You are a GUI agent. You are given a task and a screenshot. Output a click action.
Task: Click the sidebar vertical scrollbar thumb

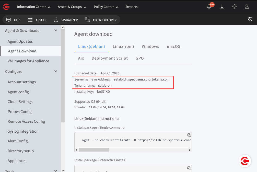pos(63,76)
